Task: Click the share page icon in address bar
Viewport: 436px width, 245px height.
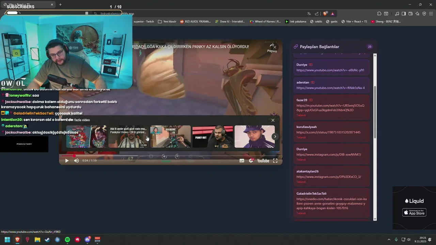Action: pyautogui.click(x=317, y=14)
